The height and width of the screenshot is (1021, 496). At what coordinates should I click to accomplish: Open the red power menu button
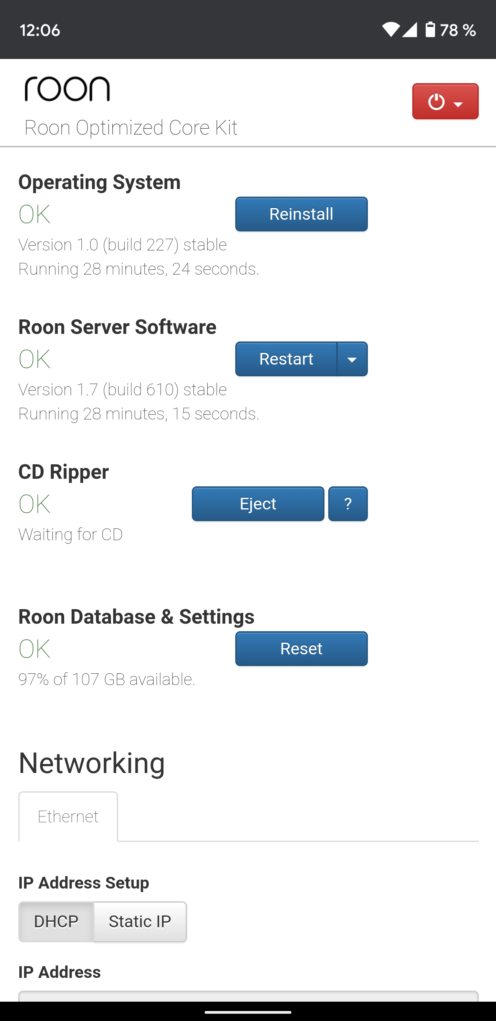[x=445, y=101]
